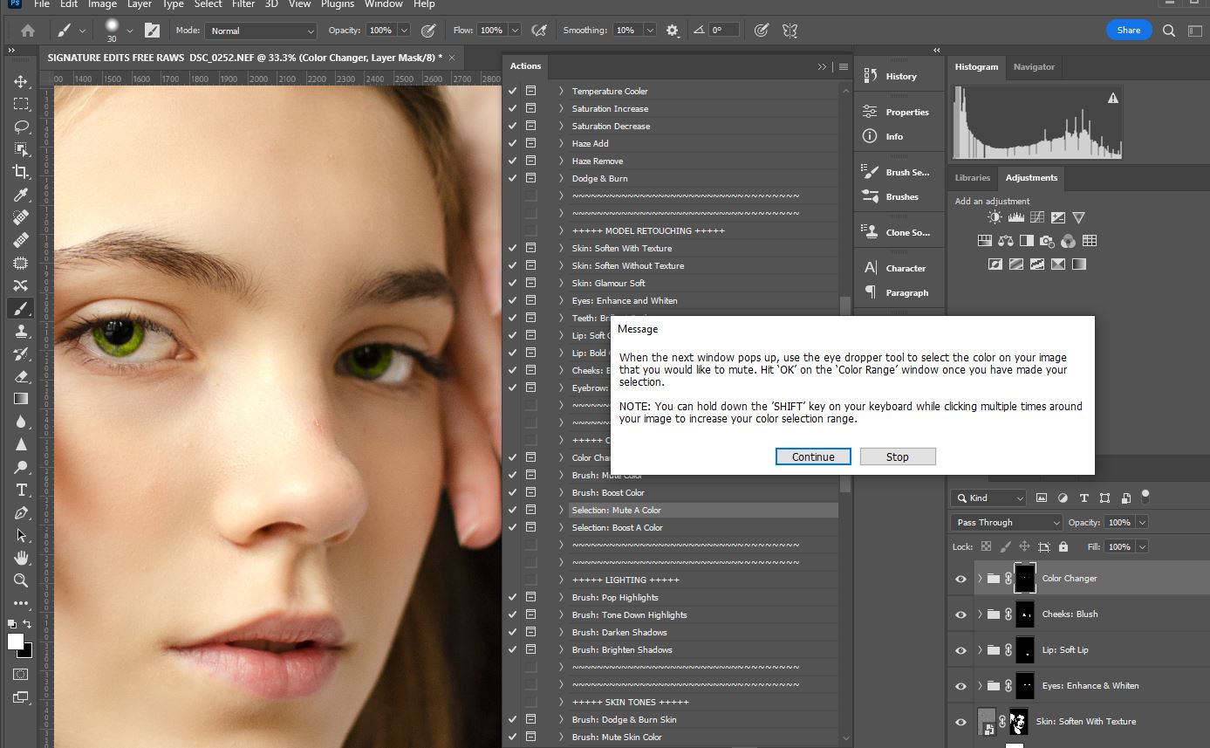Expand the Lip: Soft Lip layer group
1210x748 pixels.
980,650
